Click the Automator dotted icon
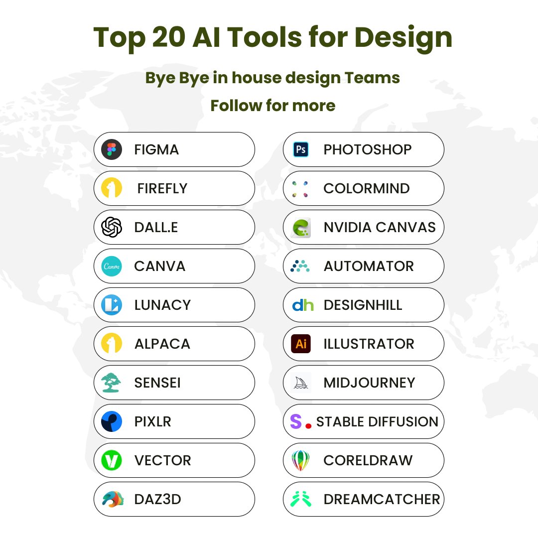 tap(300, 266)
